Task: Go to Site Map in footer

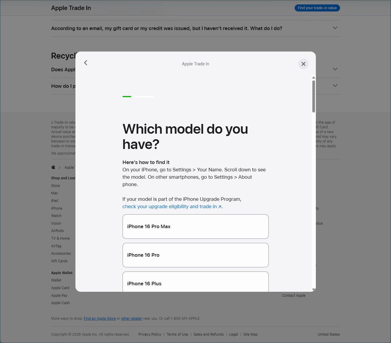Action: tap(250, 334)
